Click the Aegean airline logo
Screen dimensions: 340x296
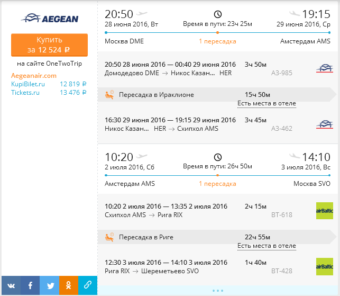[50, 19]
